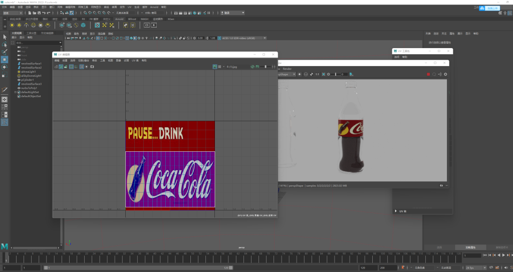Click the playback range slider bar
This screenshot has height=272, width=513.
tap(138, 268)
